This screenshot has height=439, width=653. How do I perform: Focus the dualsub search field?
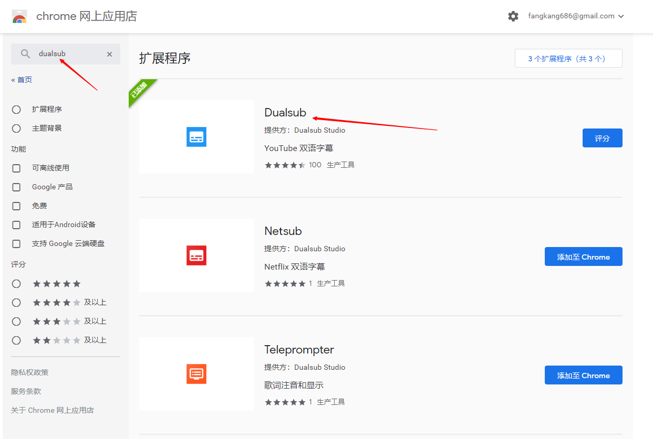66,54
